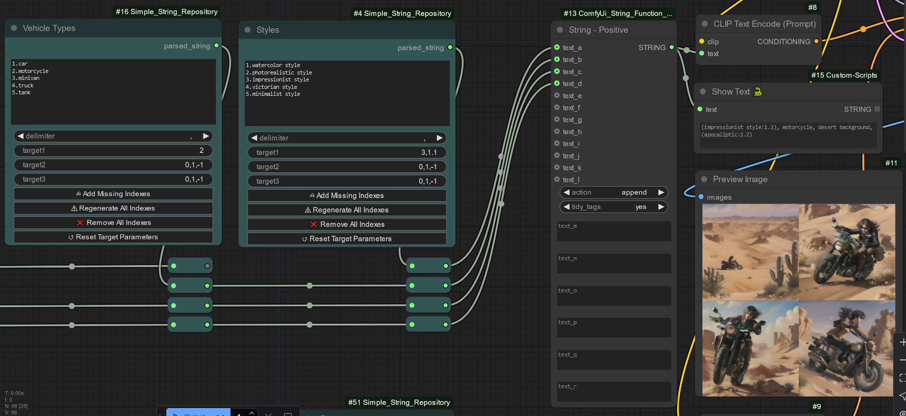Click the grey output port of the top left reroute node
The height and width of the screenshot is (416, 906).
click(208, 266)
